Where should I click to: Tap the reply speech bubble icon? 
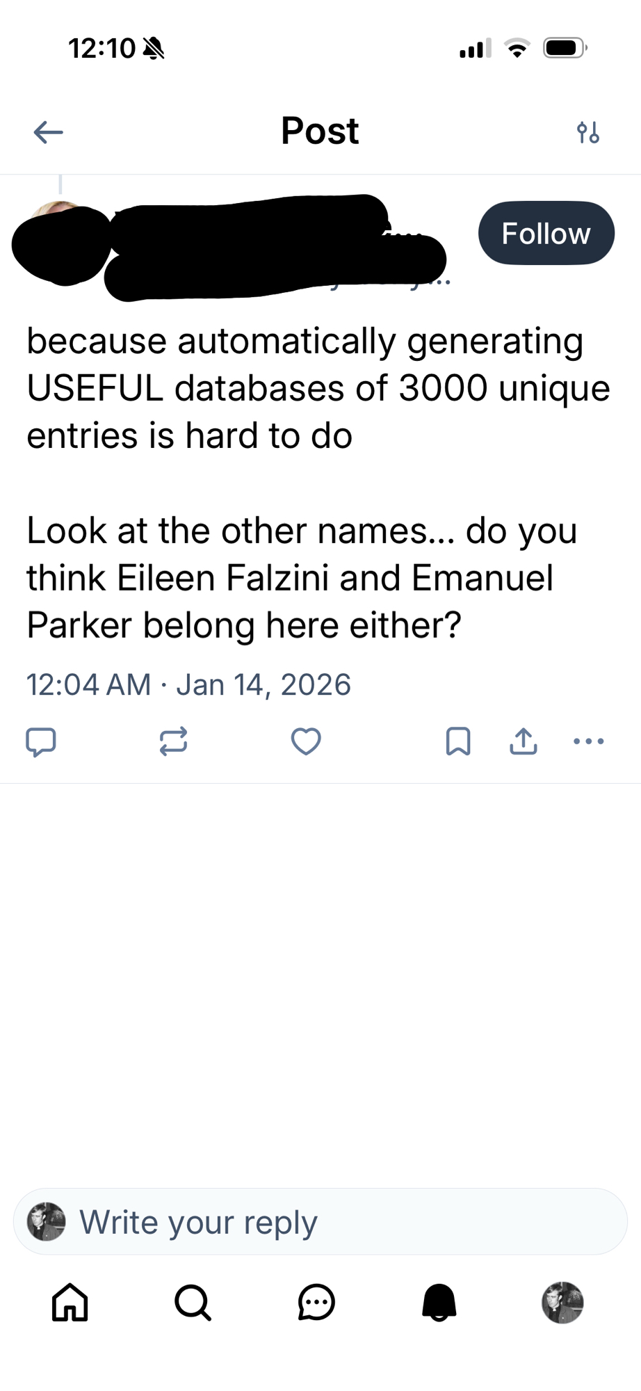coord(41,741)
